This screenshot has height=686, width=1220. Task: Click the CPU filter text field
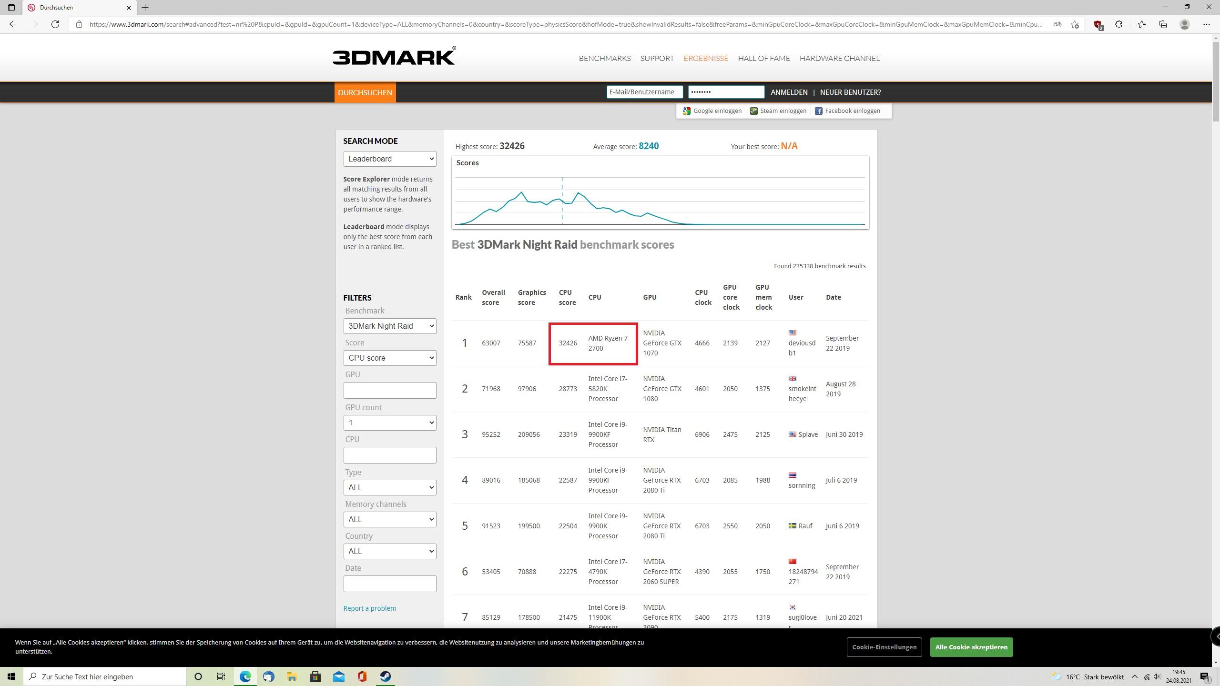[x=390, y=455]
